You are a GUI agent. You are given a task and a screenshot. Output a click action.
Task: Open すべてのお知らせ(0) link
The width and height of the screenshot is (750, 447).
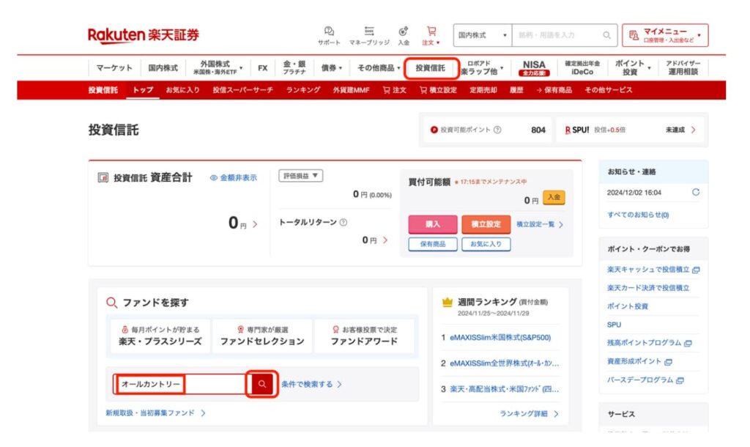[x=638, y=215]
